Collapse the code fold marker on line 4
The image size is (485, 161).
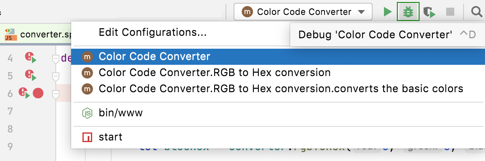pyautogui.click(x=56, y=59)
